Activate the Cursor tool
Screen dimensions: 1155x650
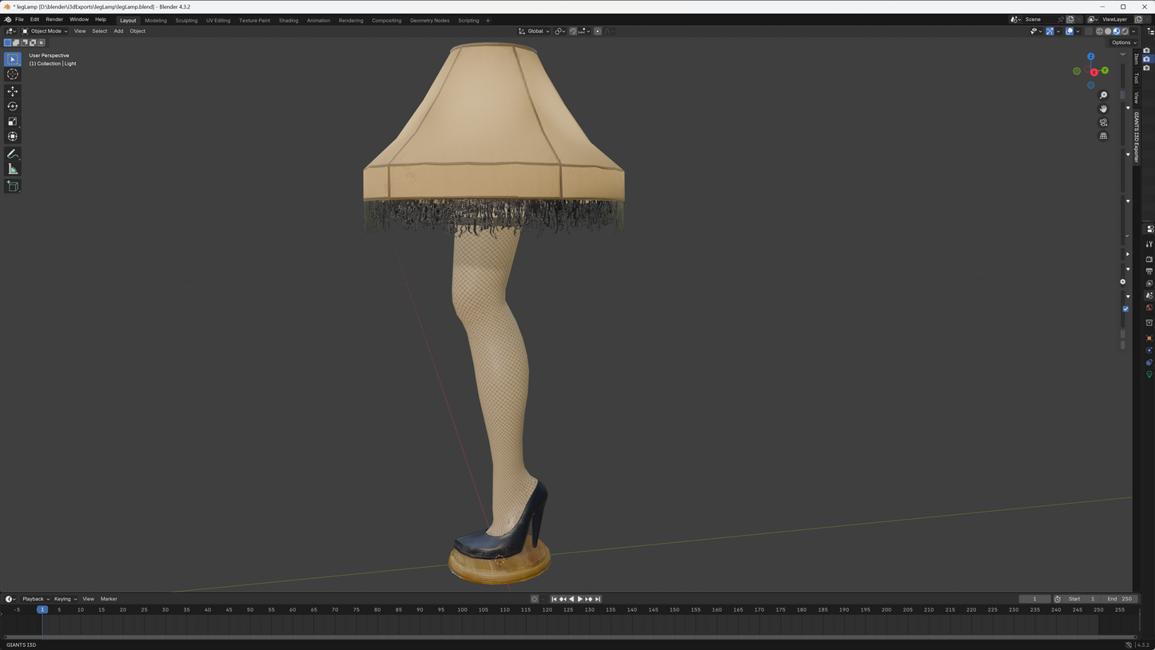click(x=12, y=74)
